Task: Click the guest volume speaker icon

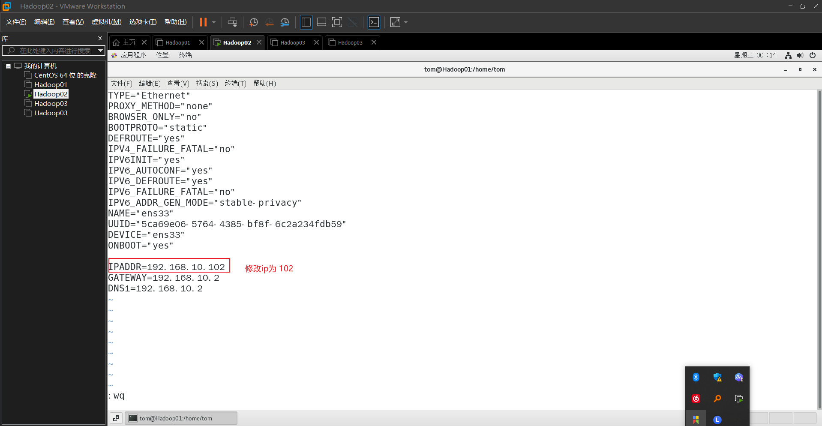Action: pos(800,55)
